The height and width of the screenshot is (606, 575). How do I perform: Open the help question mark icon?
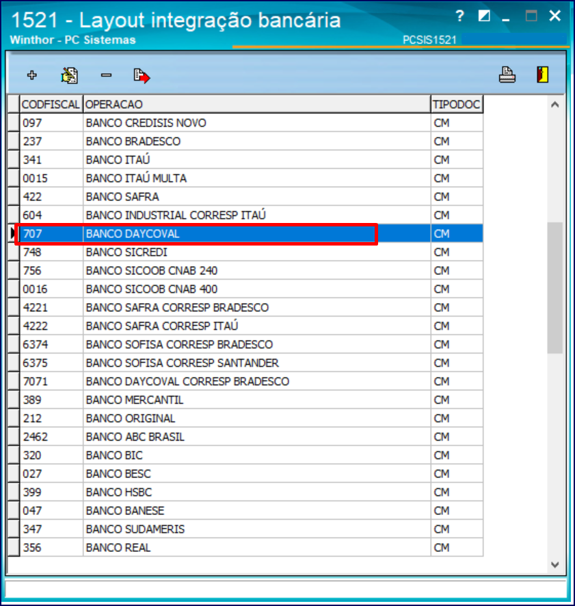tap(459, 16)
